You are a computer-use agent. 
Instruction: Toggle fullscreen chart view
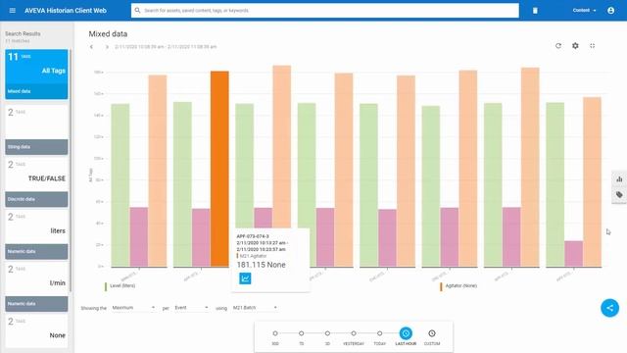point(592,46)
